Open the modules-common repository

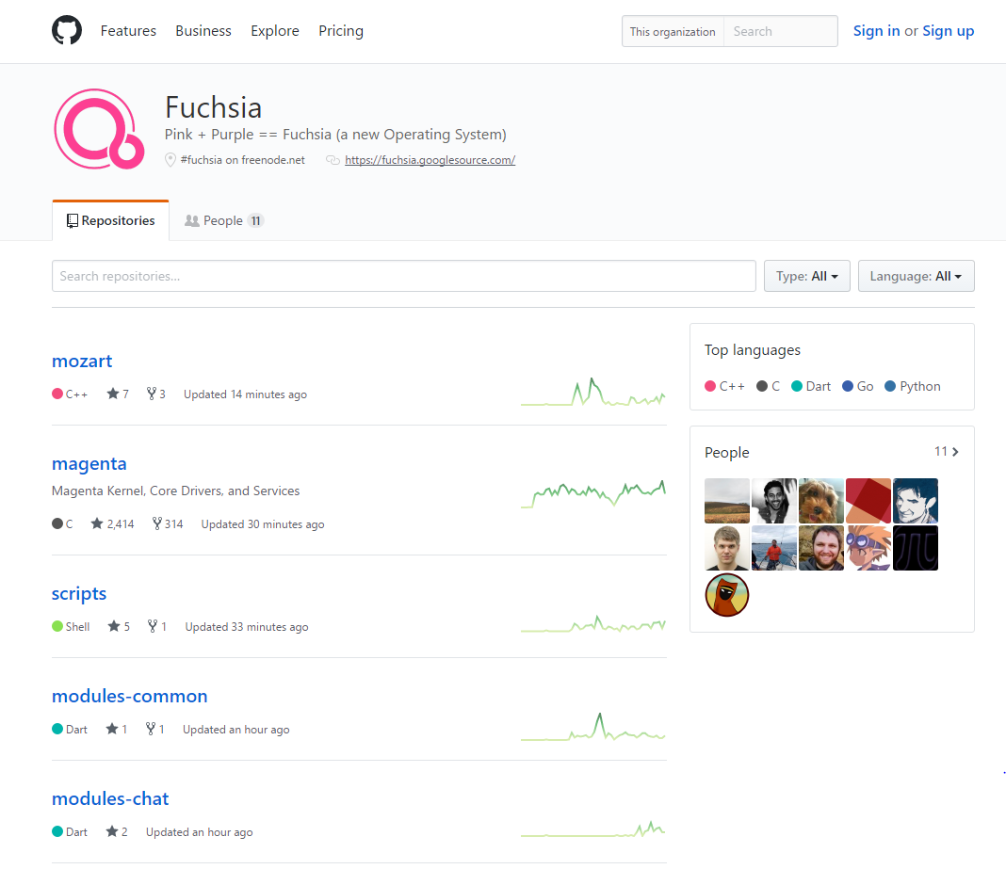(130, 696)
